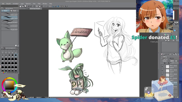The height and width of the screenshot is (102, 182).
Task: Click the Snap to ruler toolbar icon
Action: [x=53, y=6]
